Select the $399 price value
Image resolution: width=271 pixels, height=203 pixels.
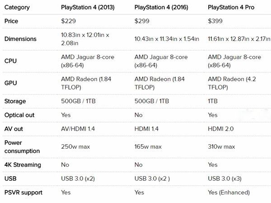pos(215,21)
